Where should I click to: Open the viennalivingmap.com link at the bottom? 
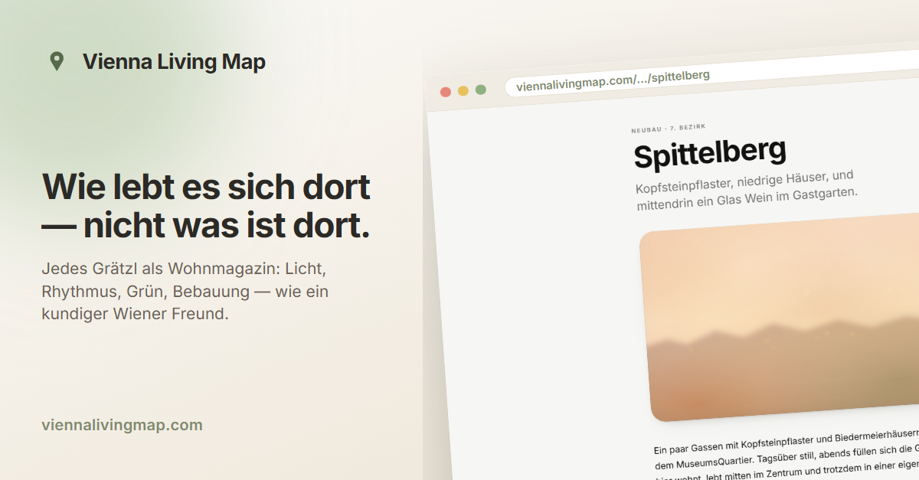click(x=123, y=425)
